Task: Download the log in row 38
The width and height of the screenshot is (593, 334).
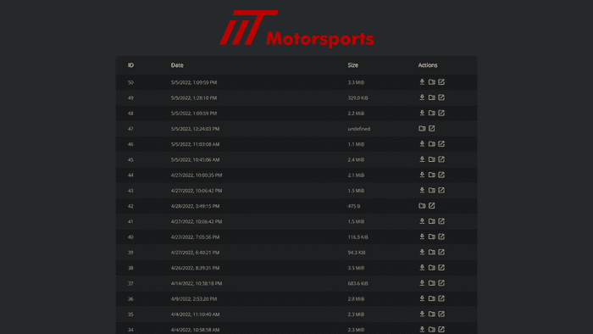Action: (x=422, y=268)
